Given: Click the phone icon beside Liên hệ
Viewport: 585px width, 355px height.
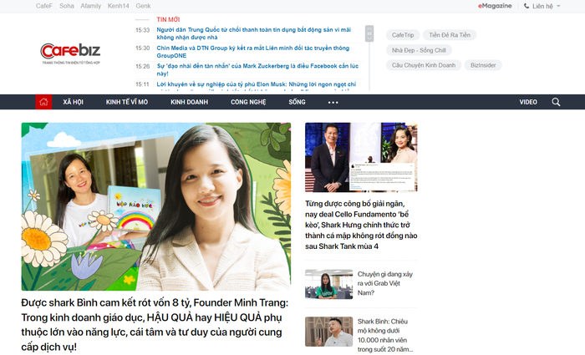Looking at the screenshot, I should 526,6.
